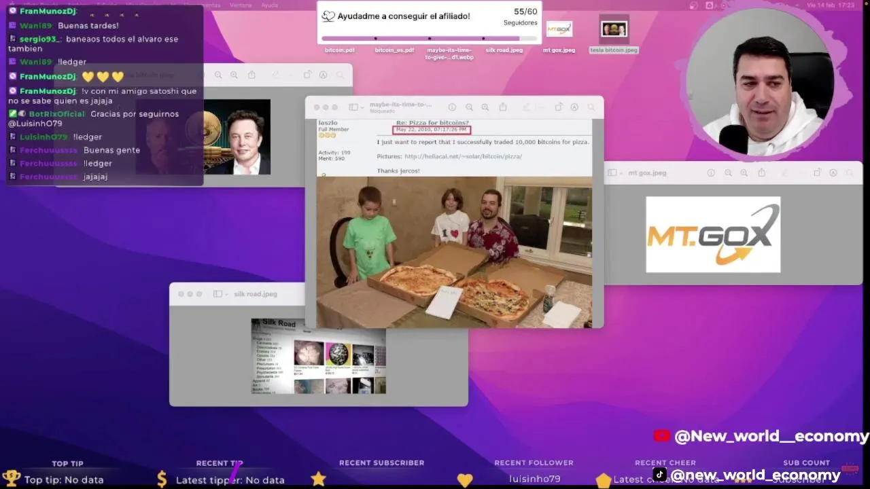Open the Ayuda menu in menu bar
The image size is (870, 489).
269,5
